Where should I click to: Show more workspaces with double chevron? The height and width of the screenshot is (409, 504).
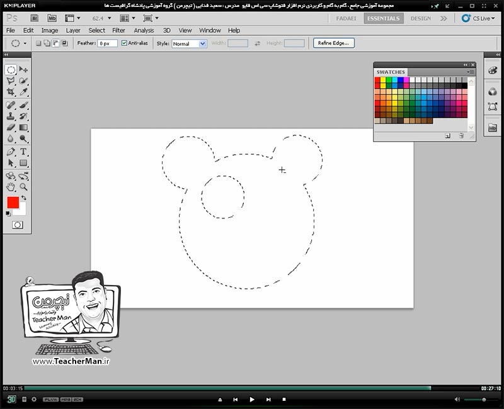444,18
